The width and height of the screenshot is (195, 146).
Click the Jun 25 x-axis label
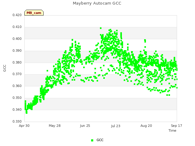pos(85,126)
